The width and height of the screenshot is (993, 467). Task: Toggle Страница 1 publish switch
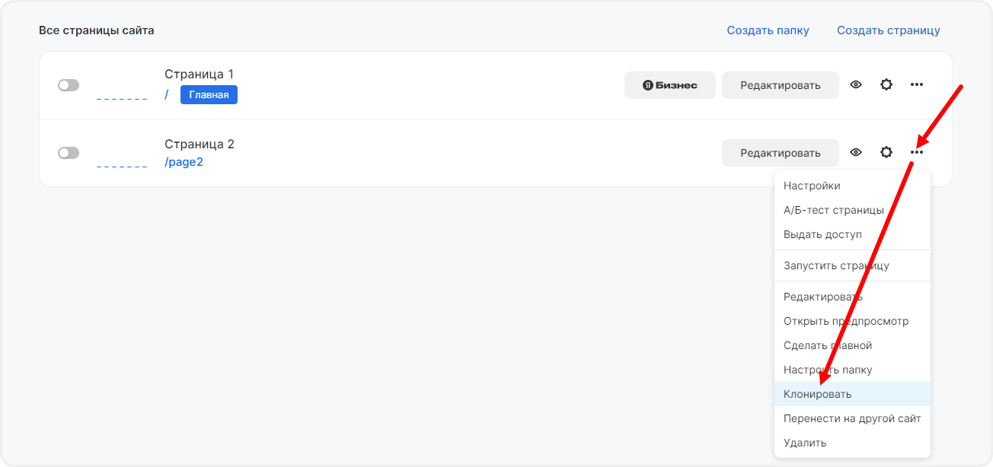(69, 85)
